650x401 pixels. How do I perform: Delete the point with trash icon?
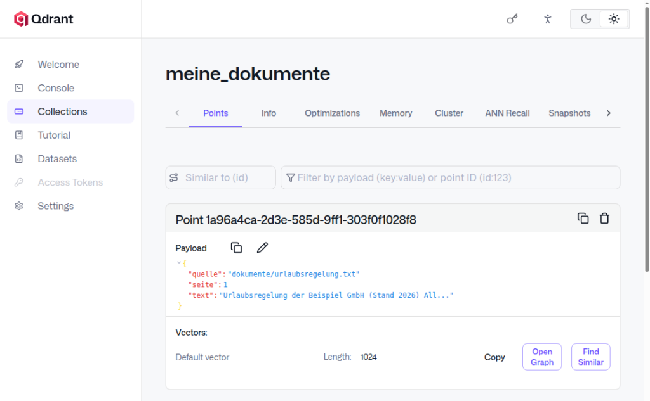(604, 219)
